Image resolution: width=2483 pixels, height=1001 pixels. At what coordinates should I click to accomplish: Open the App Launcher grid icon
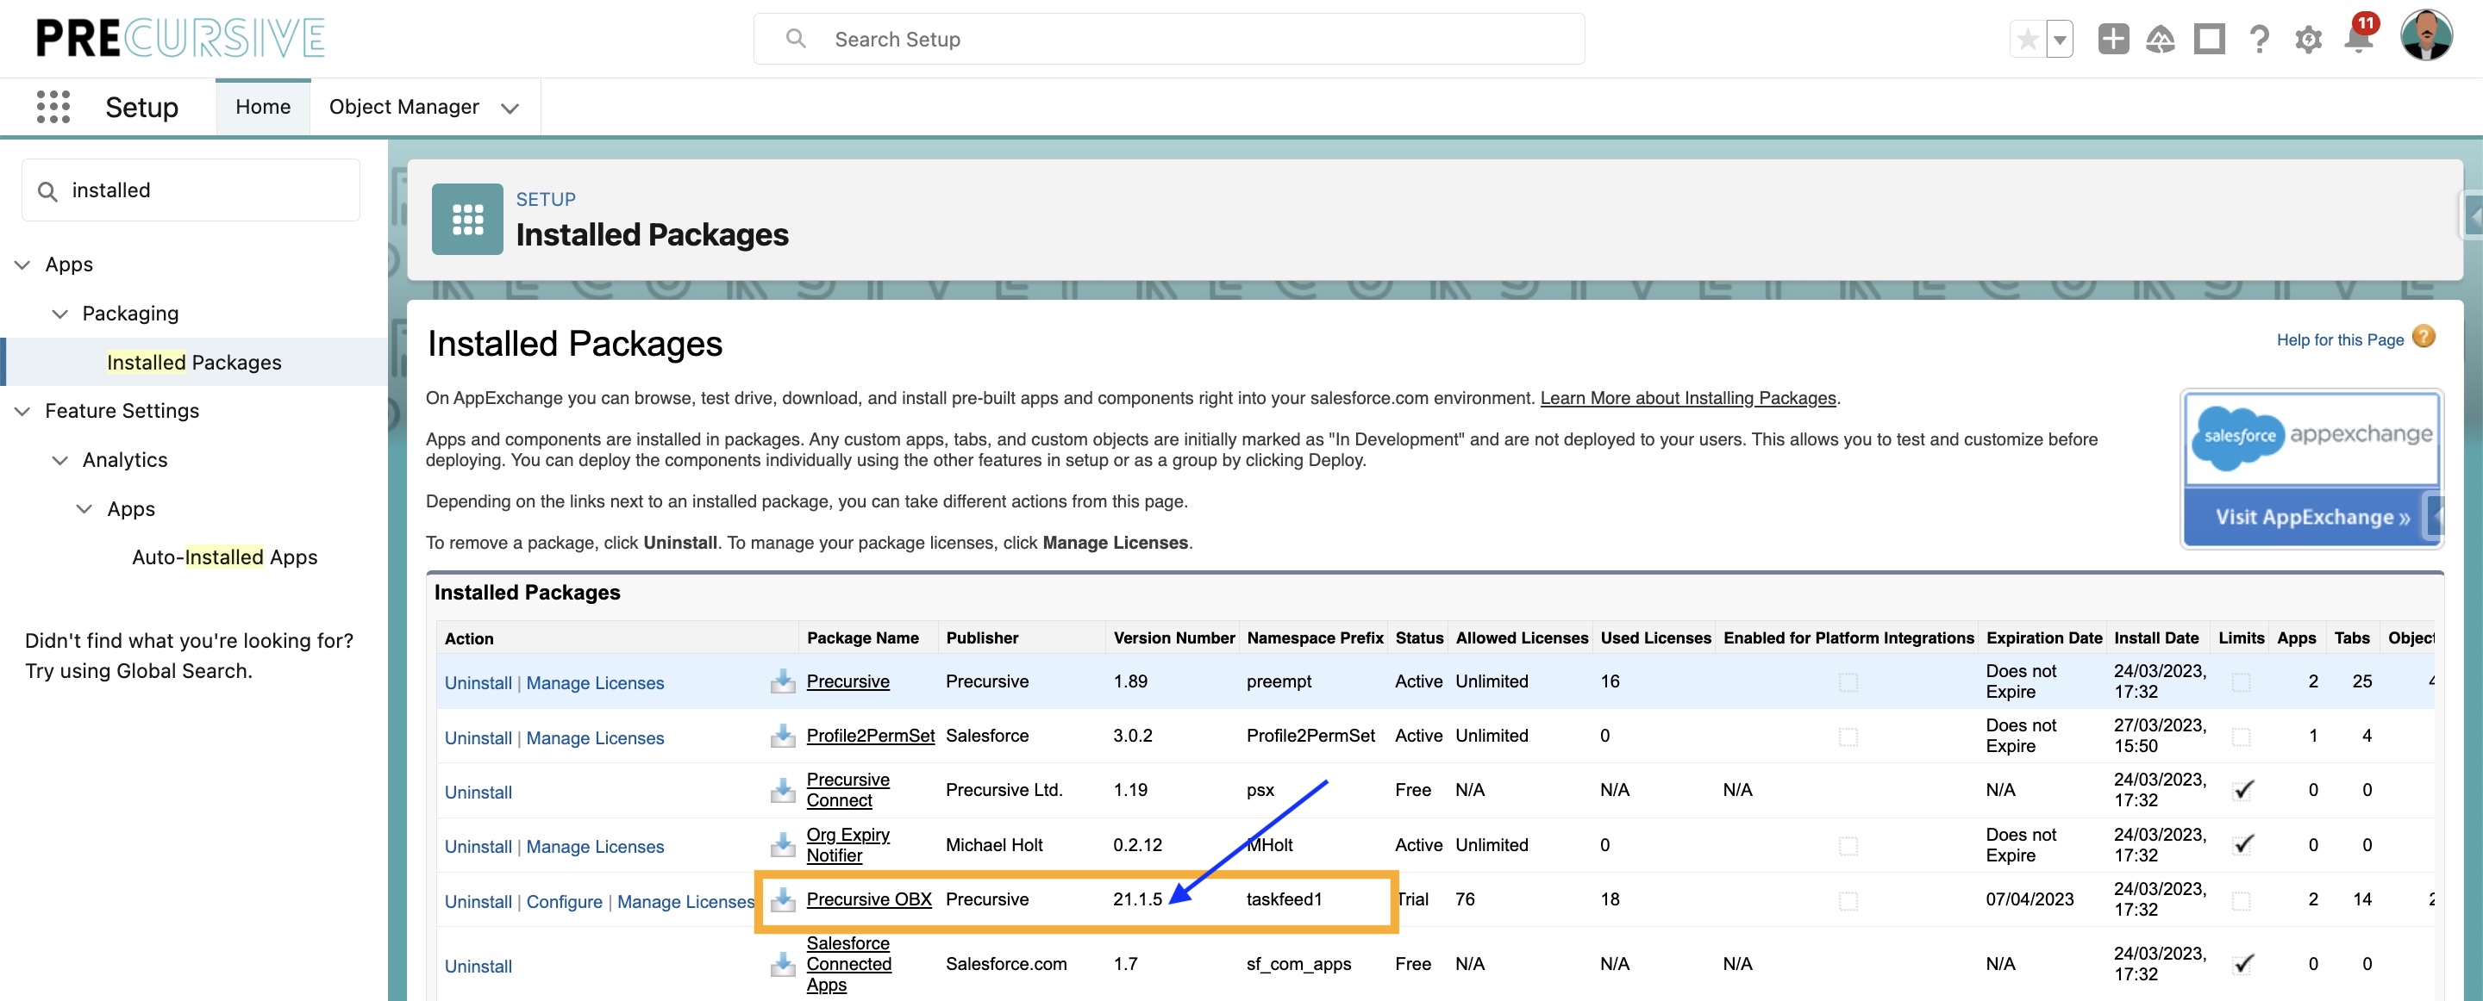pos(53,106)
